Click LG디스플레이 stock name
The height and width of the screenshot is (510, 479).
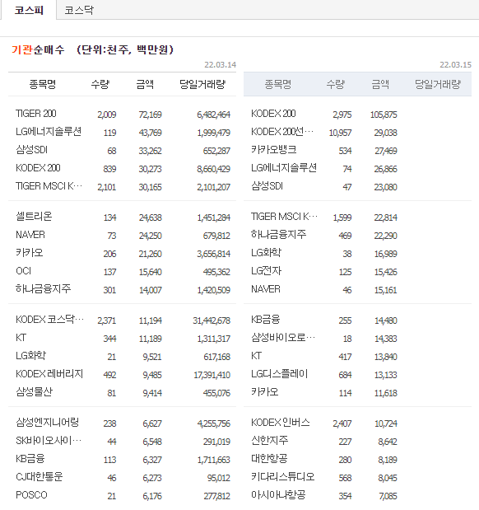click(x=280, y=374)
